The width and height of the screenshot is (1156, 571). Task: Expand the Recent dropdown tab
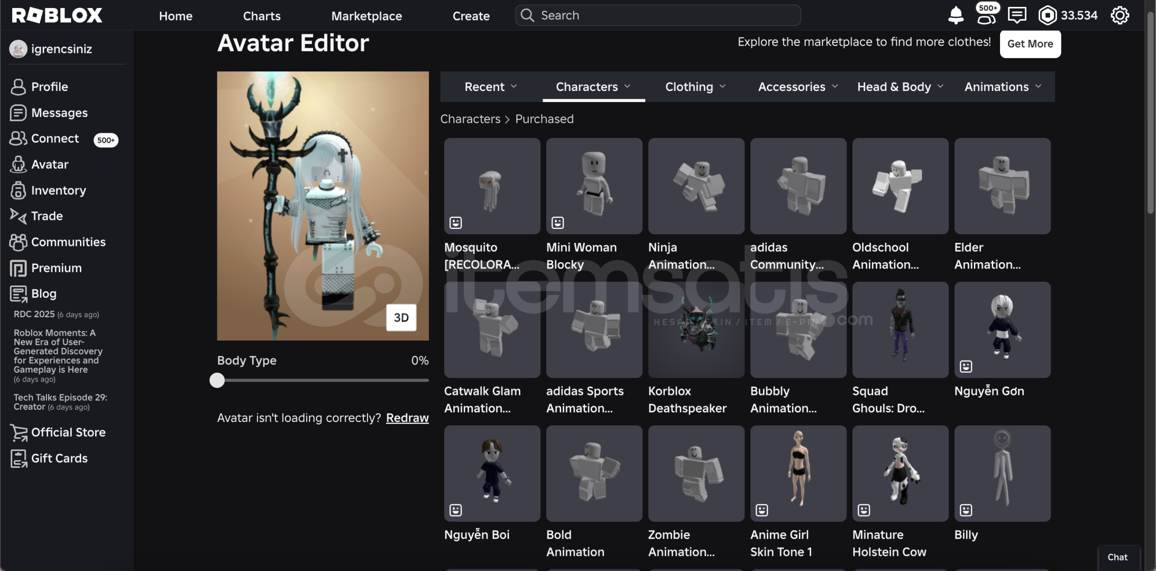pyautogui.click(x=491, y=87)
